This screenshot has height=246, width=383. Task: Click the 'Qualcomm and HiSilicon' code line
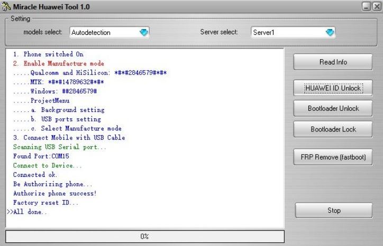tap(90, 73)
